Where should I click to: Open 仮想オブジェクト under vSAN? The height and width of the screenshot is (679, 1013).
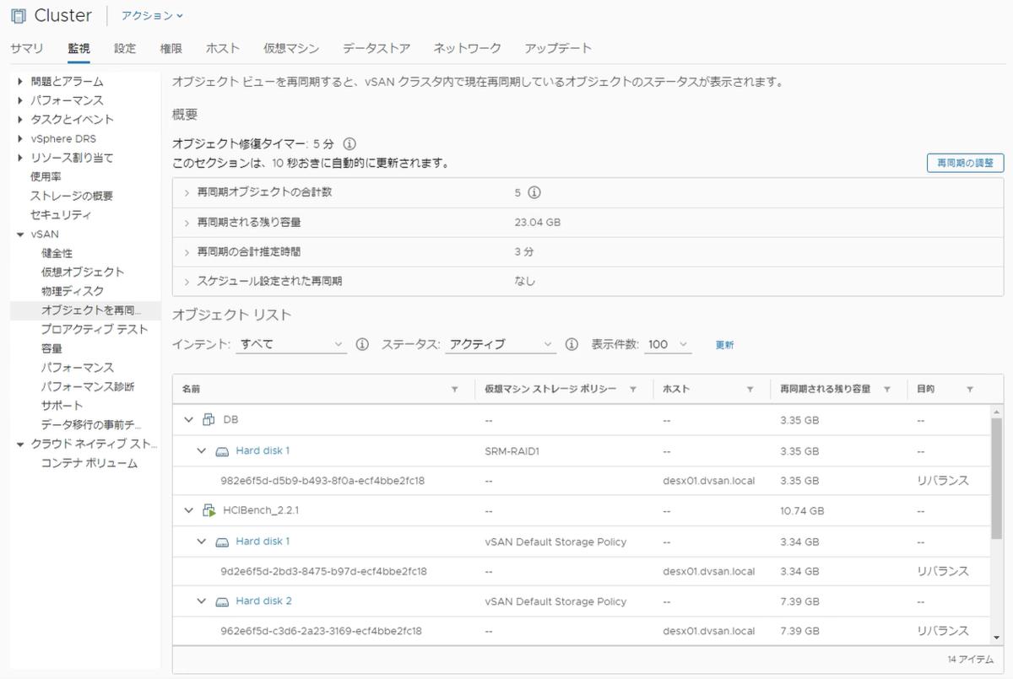click(x=83, y=272)
